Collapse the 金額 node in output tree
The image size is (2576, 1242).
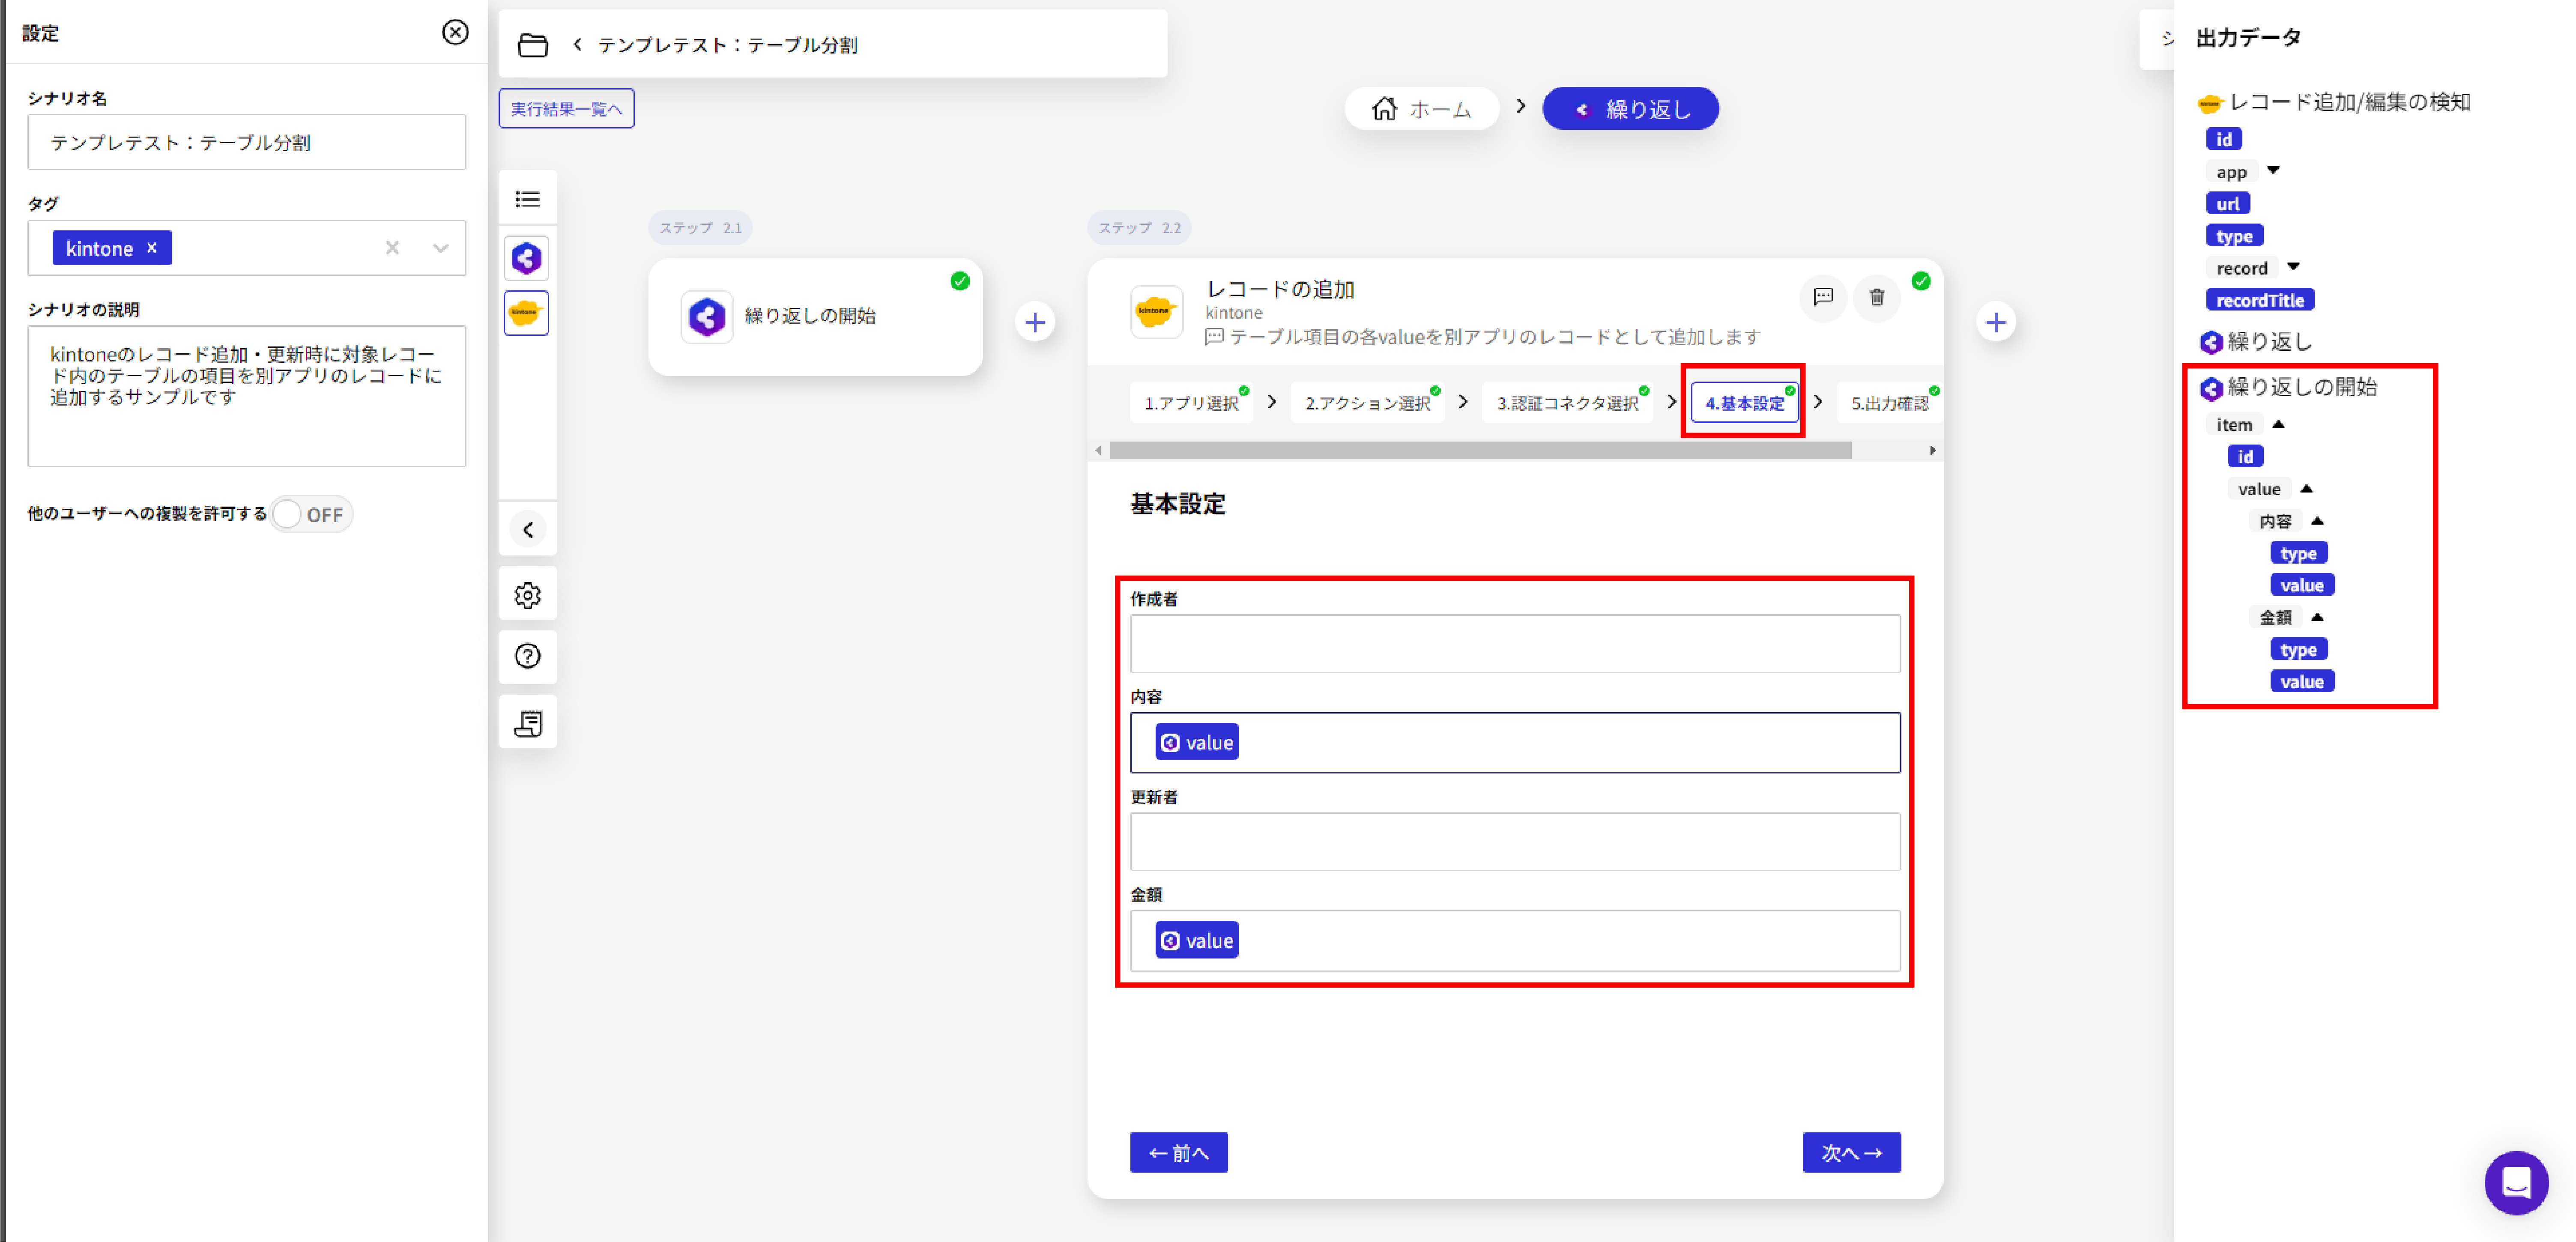coord(2317,617)
